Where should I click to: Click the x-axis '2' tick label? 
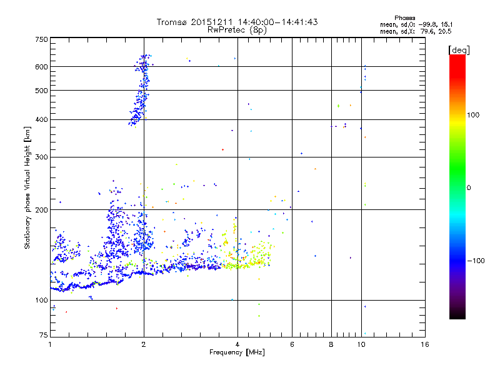[x=144, y=344]
